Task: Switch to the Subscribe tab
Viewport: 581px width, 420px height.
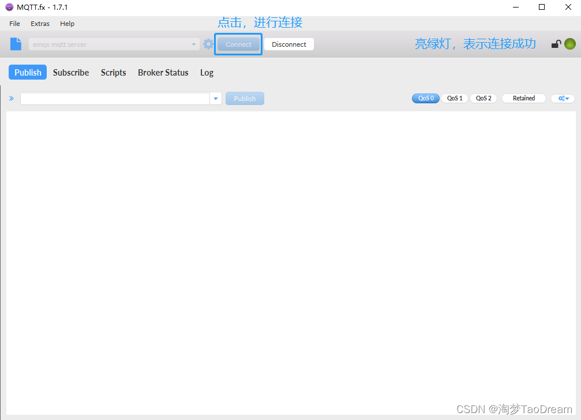Action: [71, 73]
